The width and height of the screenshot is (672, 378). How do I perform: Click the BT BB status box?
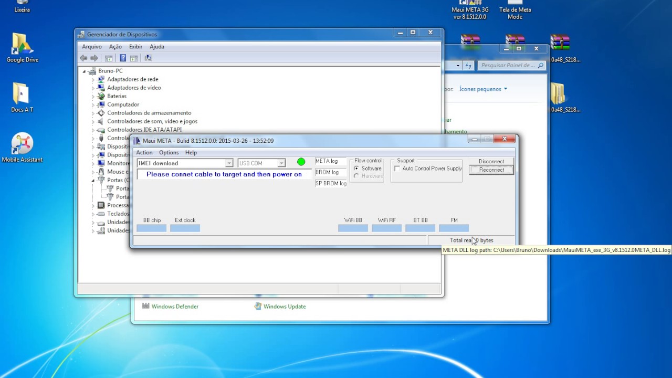click(420, 228)
